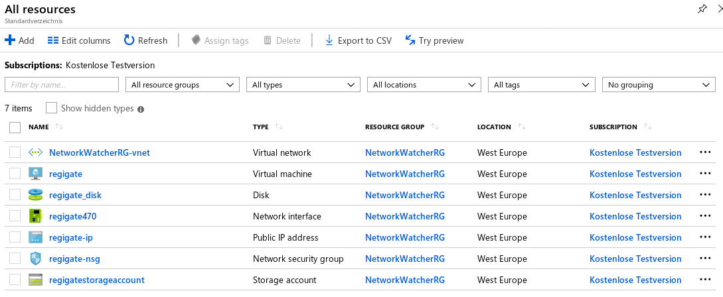The image size is (723, 297).
Task: Open Kostenlose Testversion in Storage account row
Action: click(x=635, y=280)
